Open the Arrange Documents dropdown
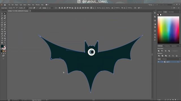The height and width of the screenshot is (101, 181). click(47, 5)
